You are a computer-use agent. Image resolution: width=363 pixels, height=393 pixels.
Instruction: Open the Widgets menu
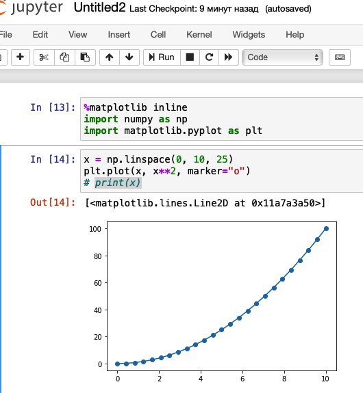[249, 35]
